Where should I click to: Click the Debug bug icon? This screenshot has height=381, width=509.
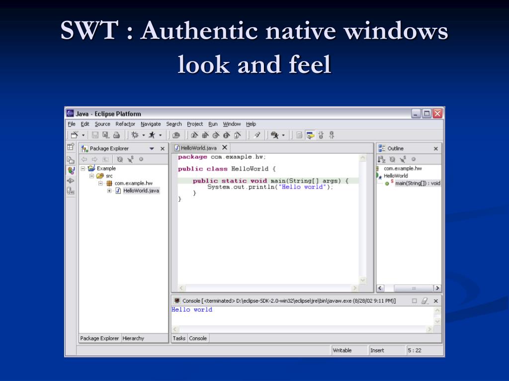(135, 135)
